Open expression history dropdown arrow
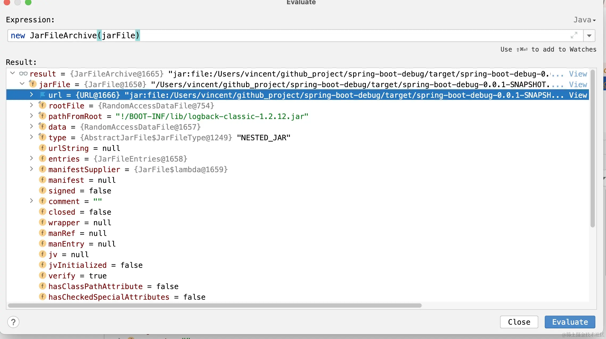606x339 pixels. pyautogui.click(x=589, y=36)
